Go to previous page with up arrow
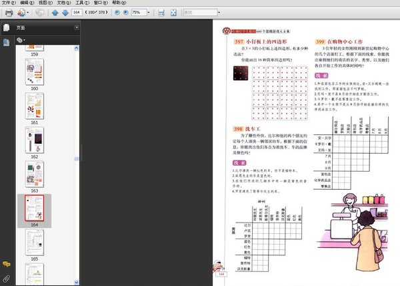Viewport: 400px width, 286px height. pyautogui.click(x=55, y=13)
